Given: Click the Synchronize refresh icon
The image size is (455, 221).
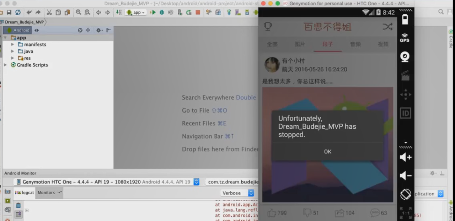Looking at the screenshot, I should point(18,12).
